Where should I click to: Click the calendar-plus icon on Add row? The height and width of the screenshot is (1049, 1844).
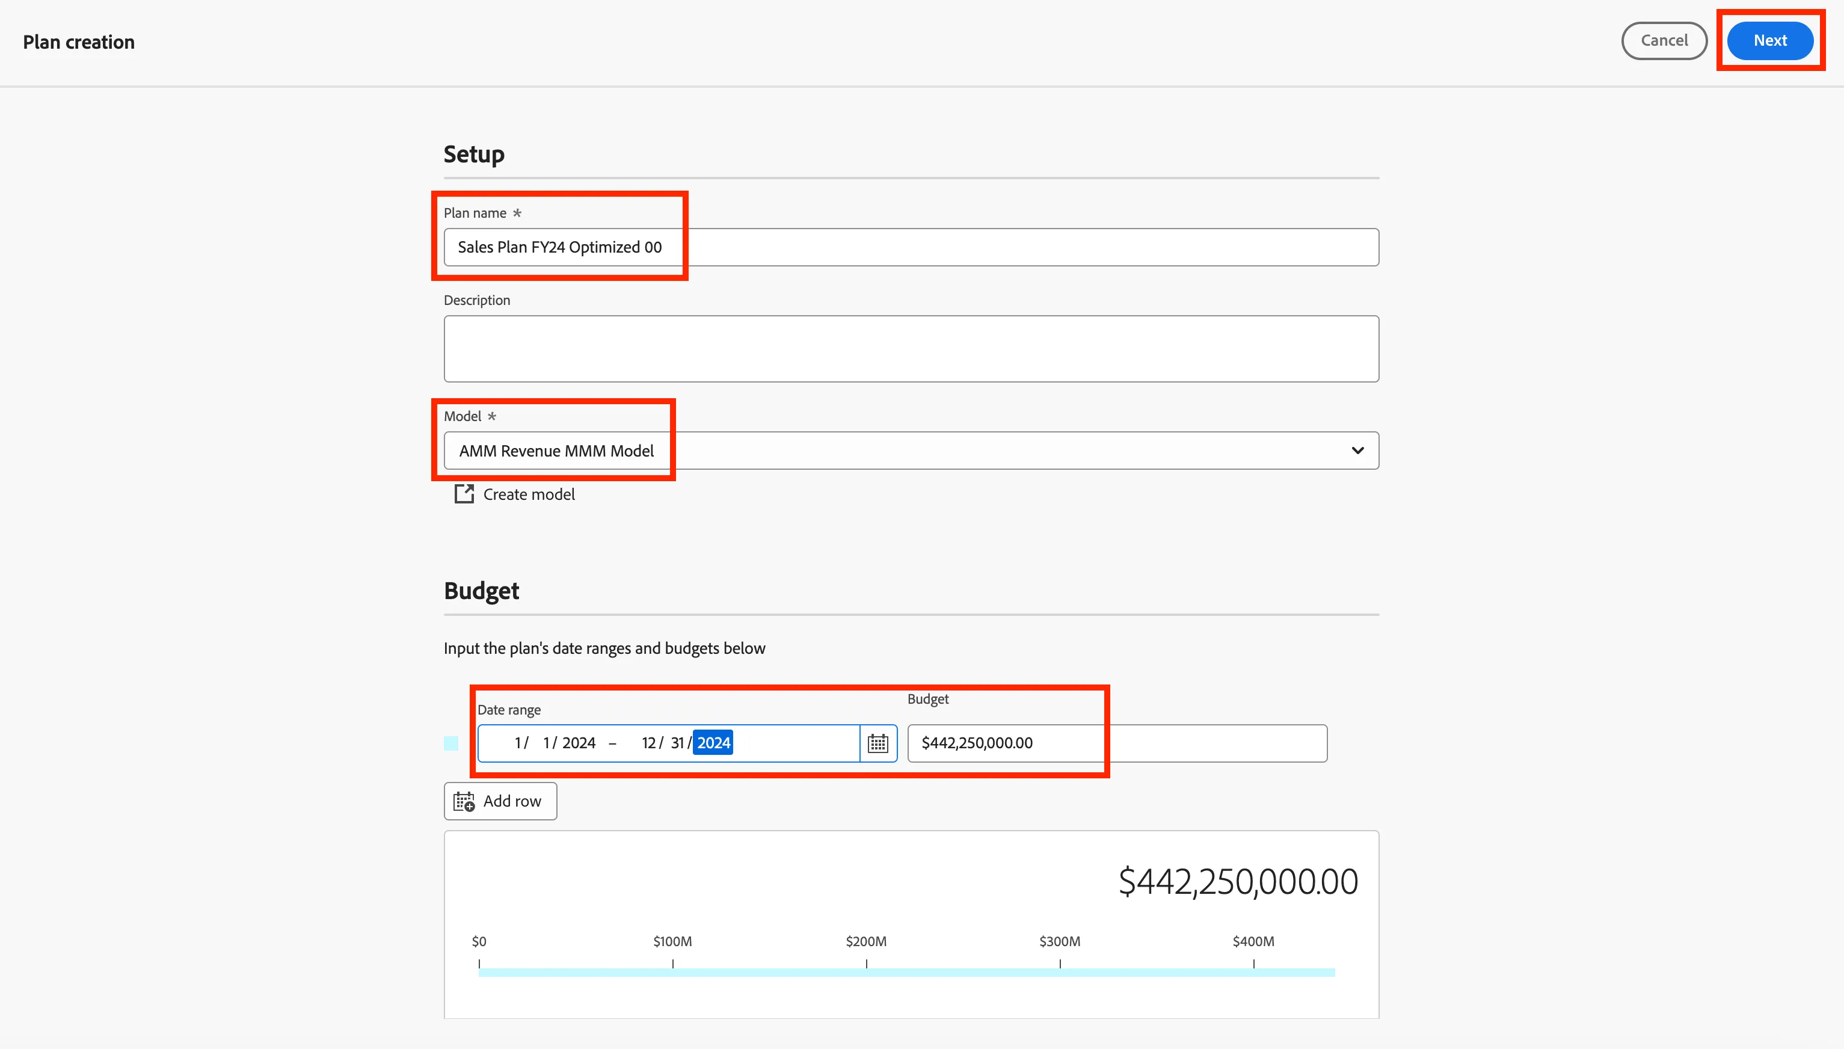(464, 801)
